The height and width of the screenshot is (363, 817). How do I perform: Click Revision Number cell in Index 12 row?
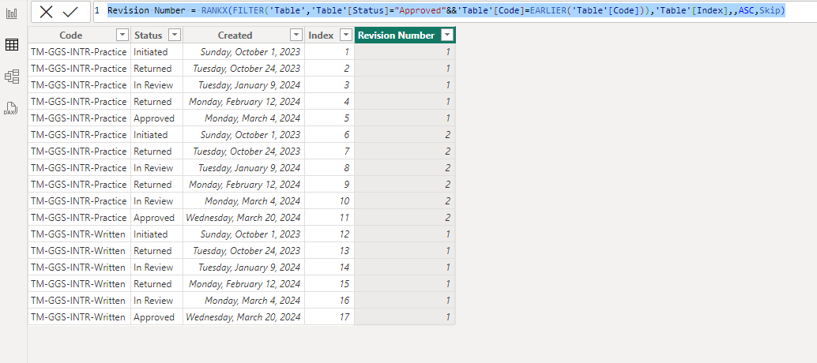pyautogui.click(x=405, y=234)
